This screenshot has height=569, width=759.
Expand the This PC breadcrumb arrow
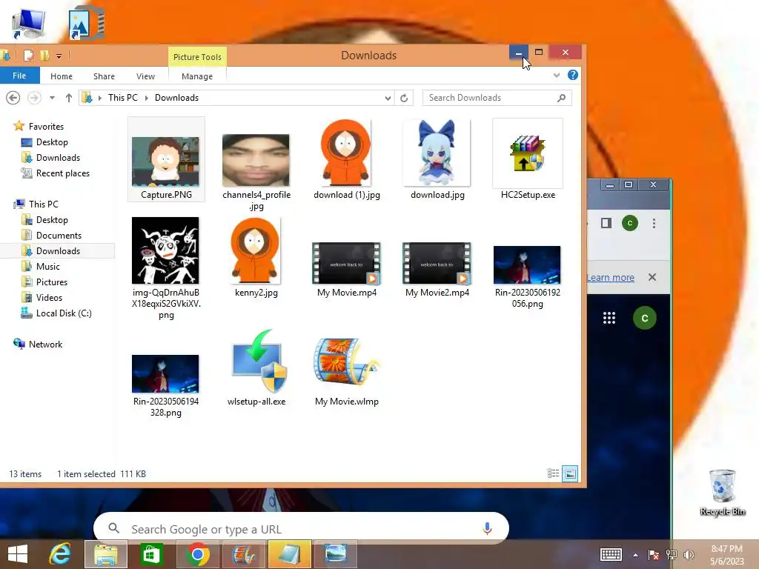coord(146,99)
